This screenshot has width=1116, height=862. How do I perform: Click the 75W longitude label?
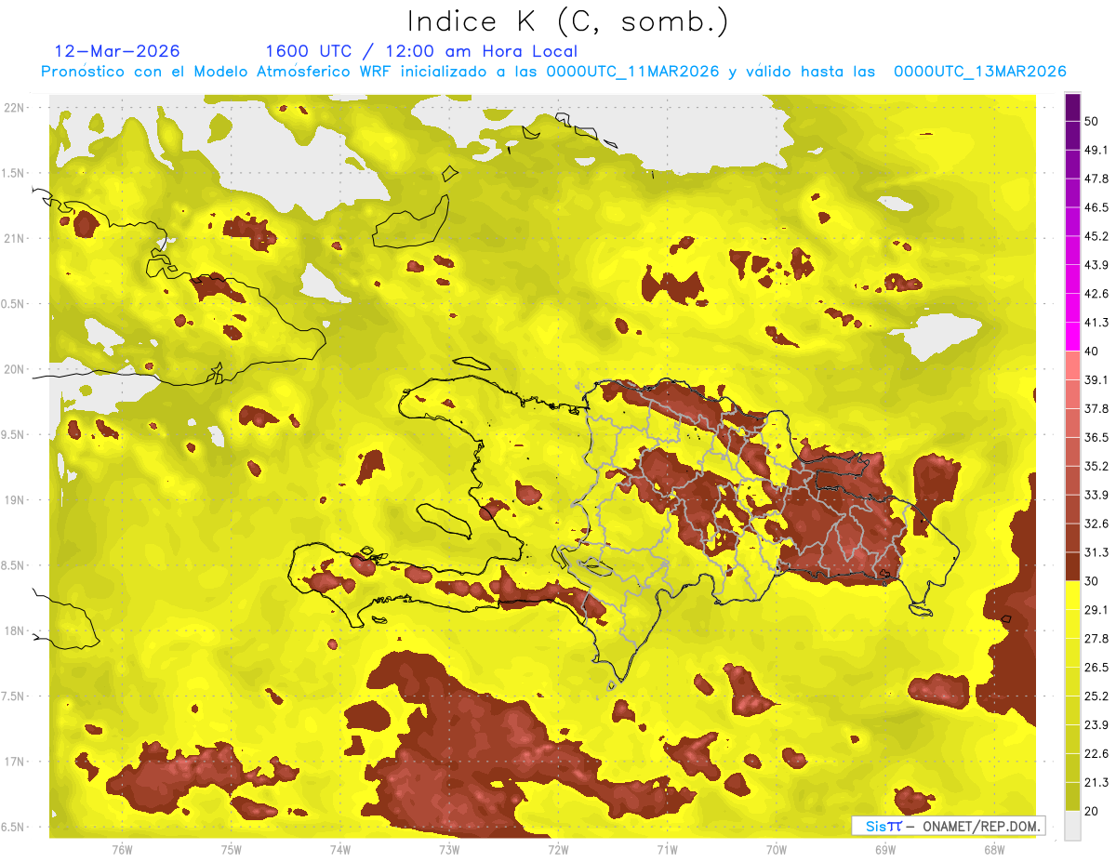(x=232, y=849)
